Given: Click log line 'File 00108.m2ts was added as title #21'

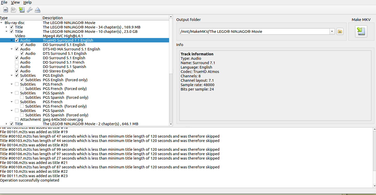Looking at the screenshot, I should click(34, 163).
